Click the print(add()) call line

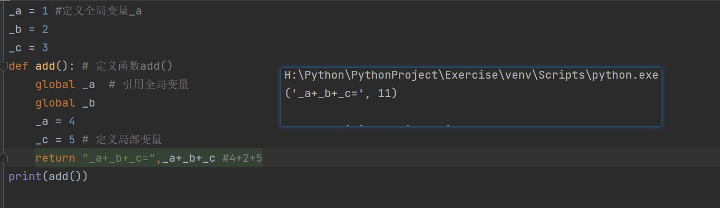[48, 176]
